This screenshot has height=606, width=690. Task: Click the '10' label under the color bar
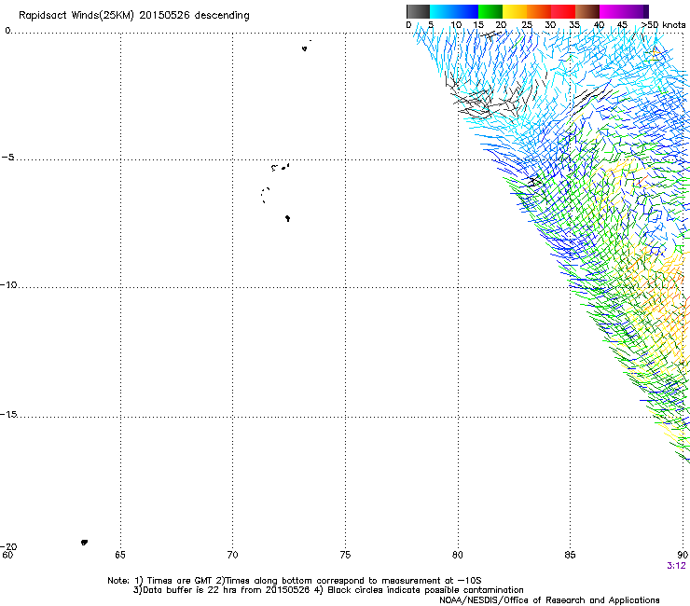coord(456,25)
